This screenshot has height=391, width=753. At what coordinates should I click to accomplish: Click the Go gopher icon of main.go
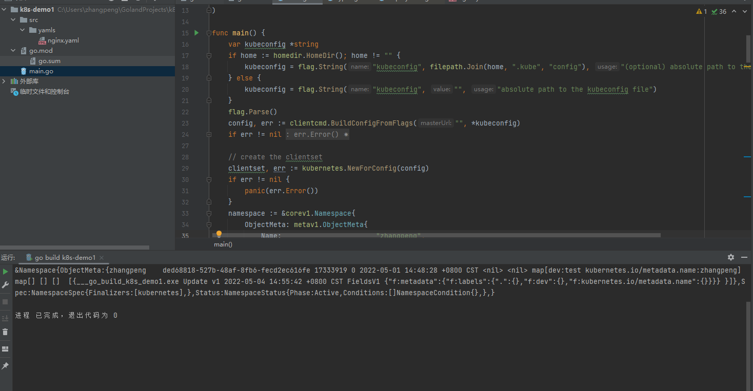24,71
